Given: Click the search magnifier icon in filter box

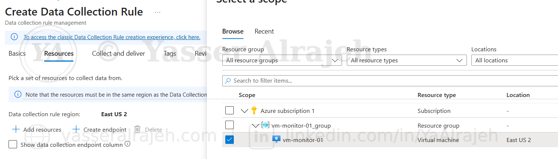Looking at the screenshot, I should coord(227,80).
